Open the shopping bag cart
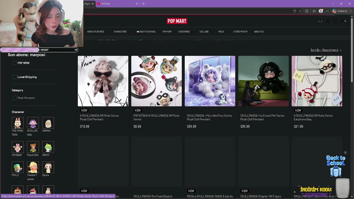This screenshot has width=354, height=199. (x=343, y=21)
